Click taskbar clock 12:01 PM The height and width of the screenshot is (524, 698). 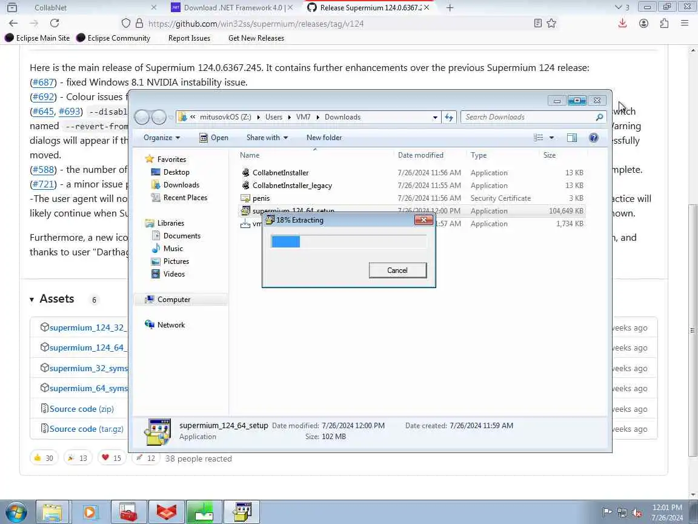(667, 508)
